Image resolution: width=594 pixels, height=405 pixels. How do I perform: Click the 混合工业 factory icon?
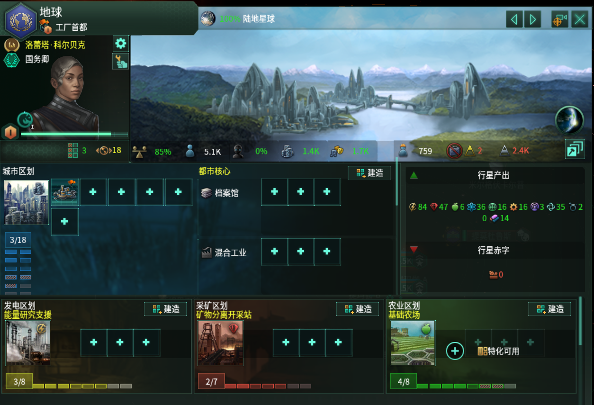point(206,252)
